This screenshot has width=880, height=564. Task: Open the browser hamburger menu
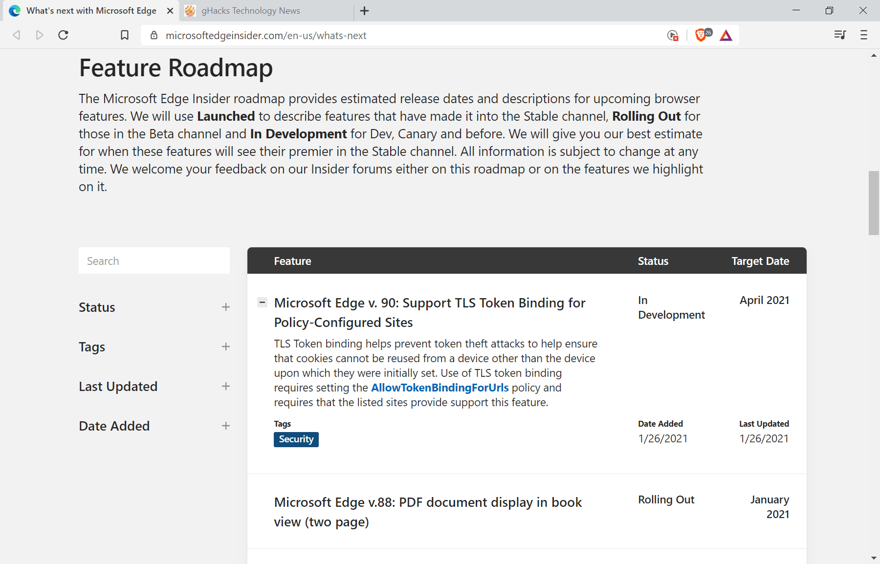pyautogui.click(x=864, y=35)
